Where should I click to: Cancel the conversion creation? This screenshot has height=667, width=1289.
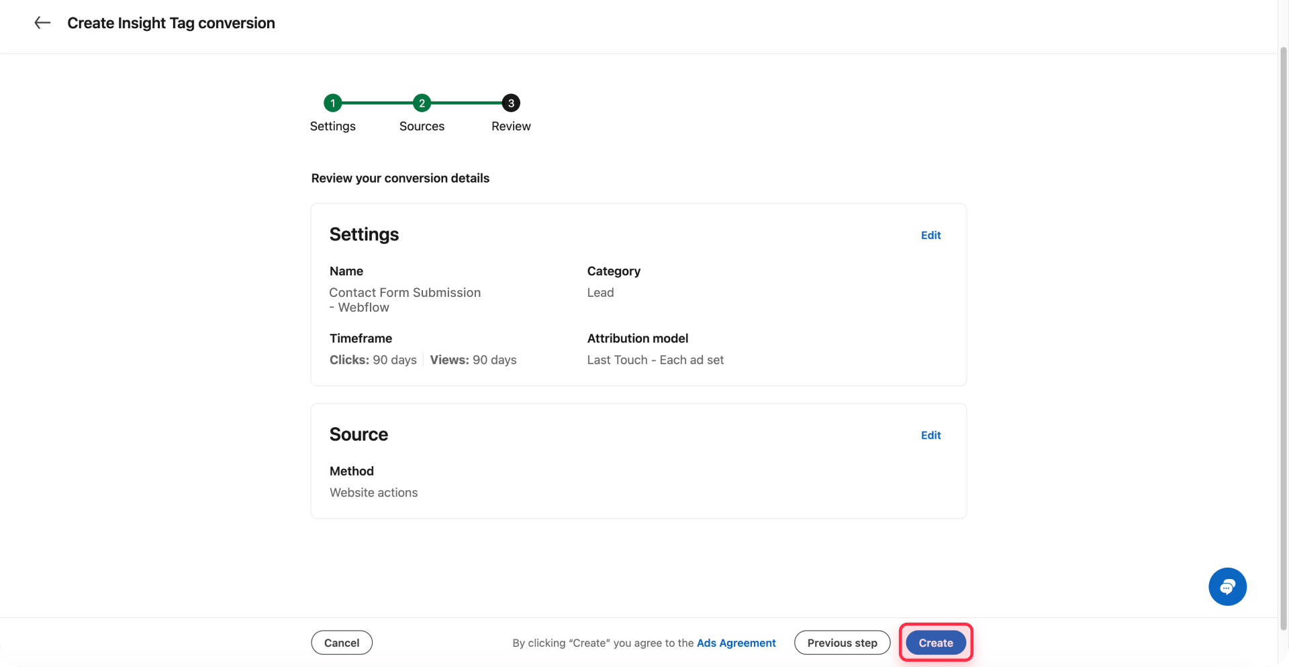[x=341, y=642]
